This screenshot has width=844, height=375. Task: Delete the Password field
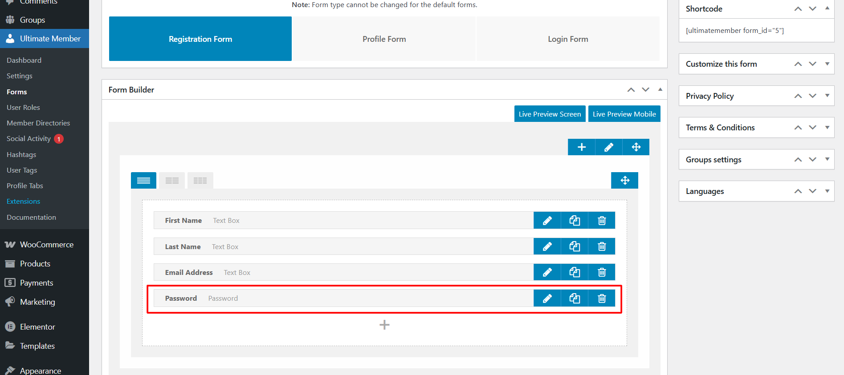click(x=602, y=298)
